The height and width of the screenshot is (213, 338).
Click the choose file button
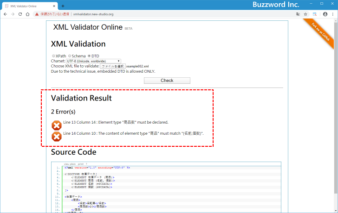[113, 66]
